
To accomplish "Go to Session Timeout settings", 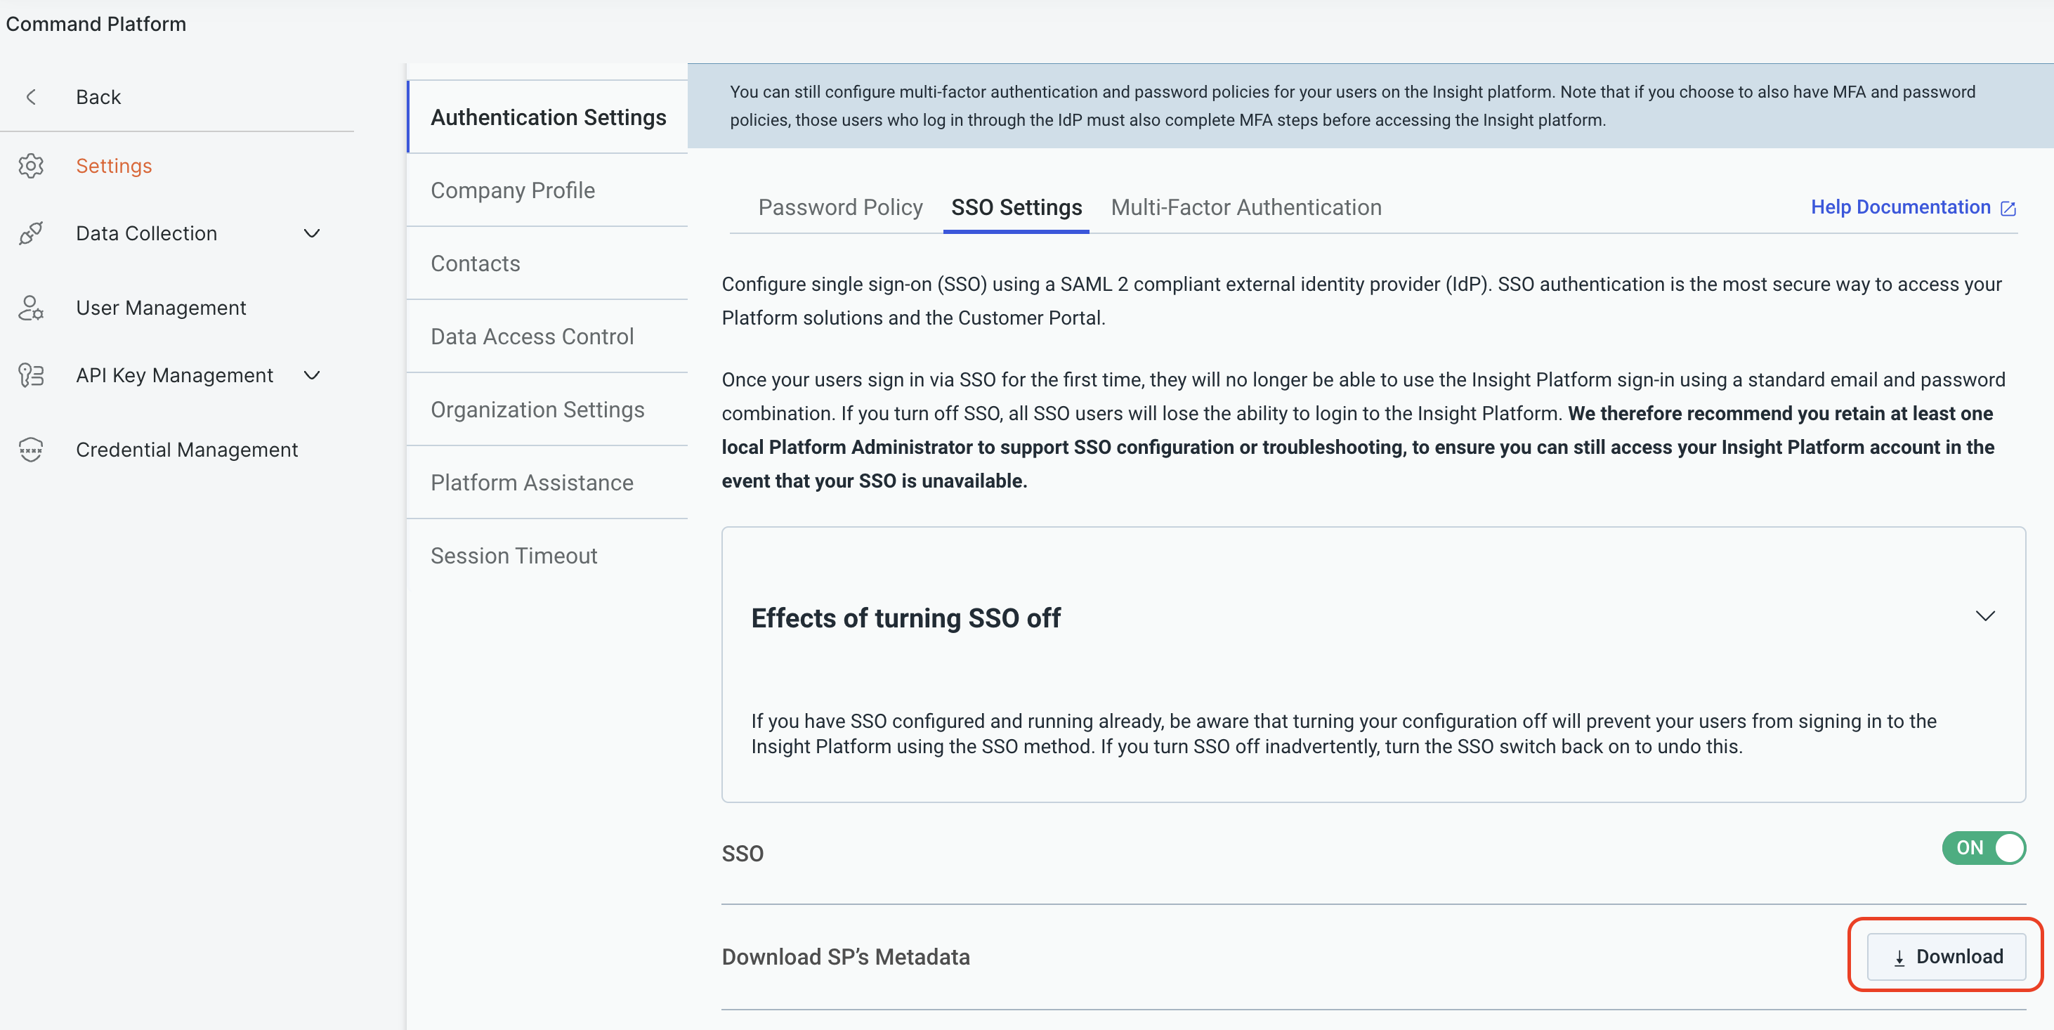I will pyautogui.click(x=513, y=556).
